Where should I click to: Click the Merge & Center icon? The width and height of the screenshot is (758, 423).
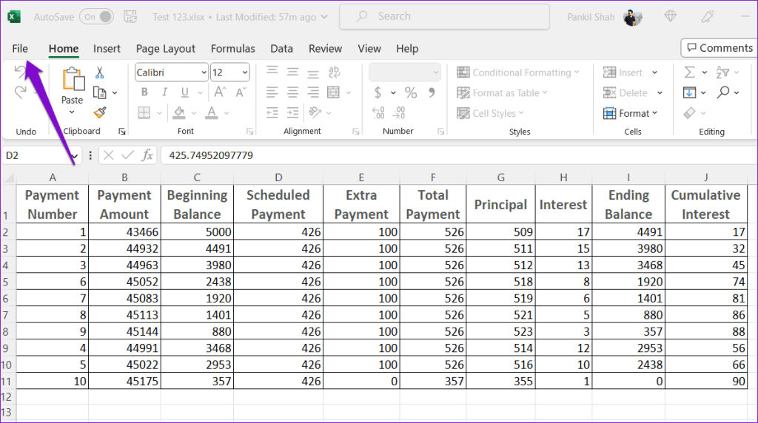tap(333, 92)
